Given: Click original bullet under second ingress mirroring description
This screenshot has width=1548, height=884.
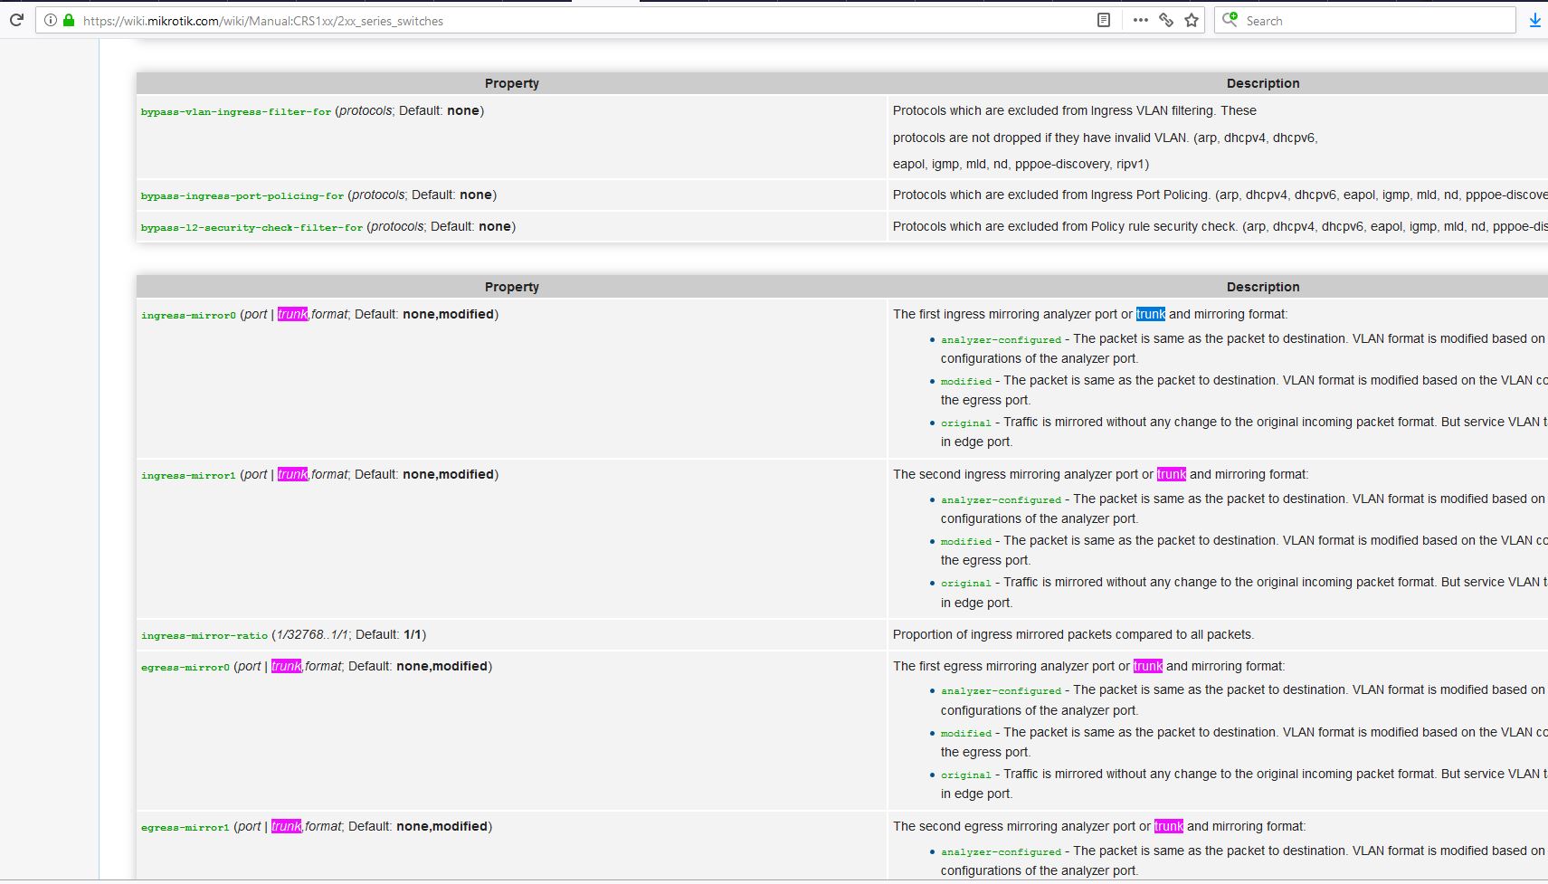Looking at the screenshot, I should (x=966, y=583).
